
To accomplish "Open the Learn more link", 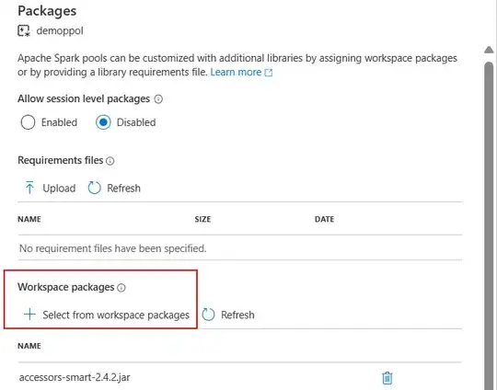I will click(236, 73).
